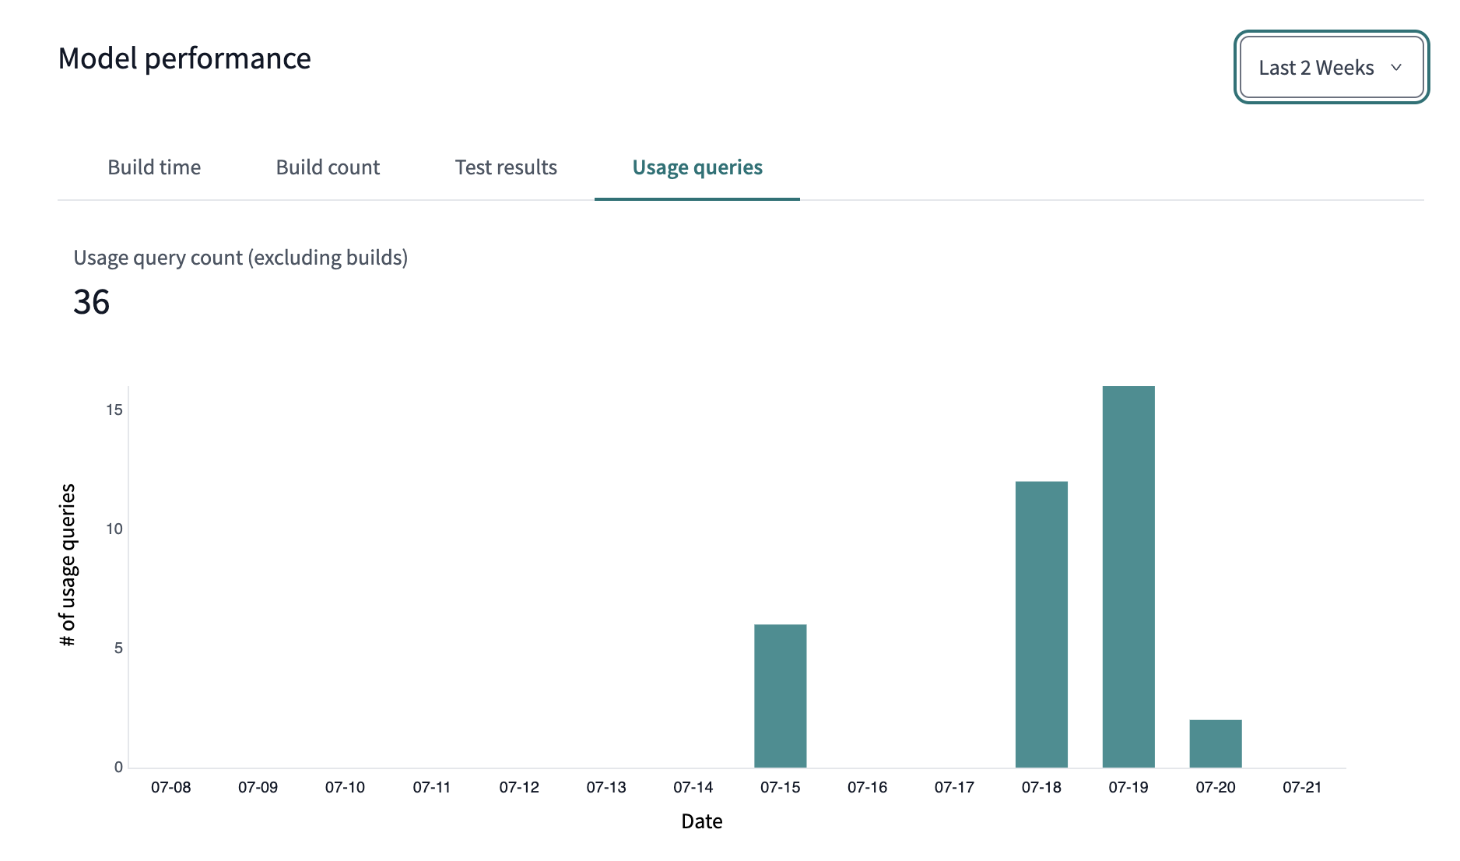This screenshot has height=861, width=1460.
Task: Click the chevron on the time range selector
Action: tap(1395, 69)
